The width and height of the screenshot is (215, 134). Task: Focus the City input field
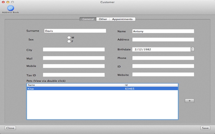tap(74, 50)
